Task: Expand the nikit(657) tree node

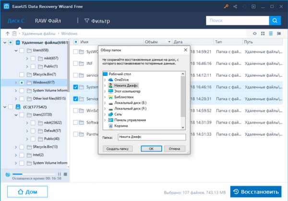Action: tap(27, 59)
